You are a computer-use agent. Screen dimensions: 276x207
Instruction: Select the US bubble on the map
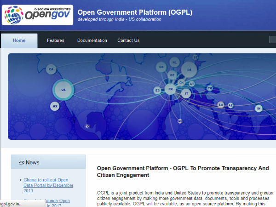coord(63,90)
